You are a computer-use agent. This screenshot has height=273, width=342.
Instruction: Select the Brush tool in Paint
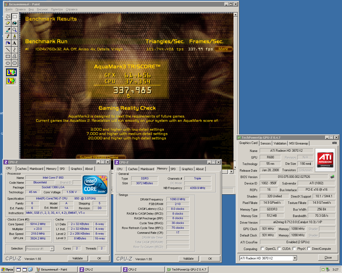pos(14,37)
